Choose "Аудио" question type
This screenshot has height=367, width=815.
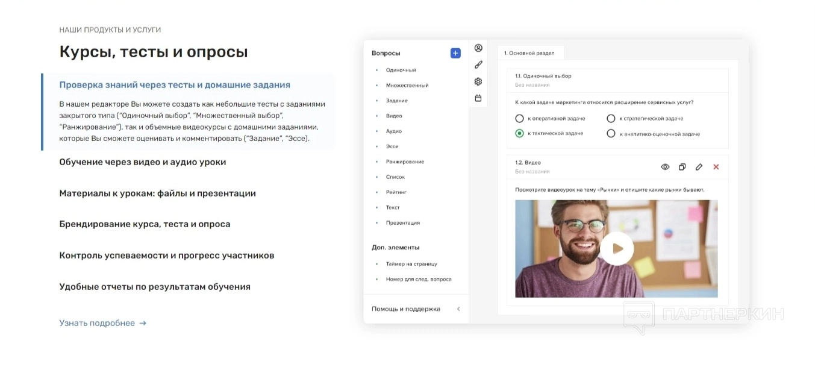(394, 131)
